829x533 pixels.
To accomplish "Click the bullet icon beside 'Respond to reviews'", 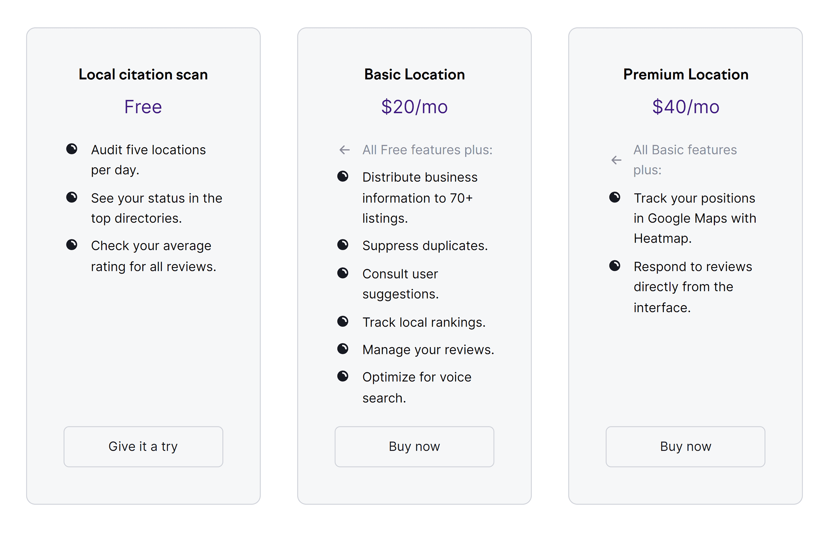I will (x=615, y=266).
